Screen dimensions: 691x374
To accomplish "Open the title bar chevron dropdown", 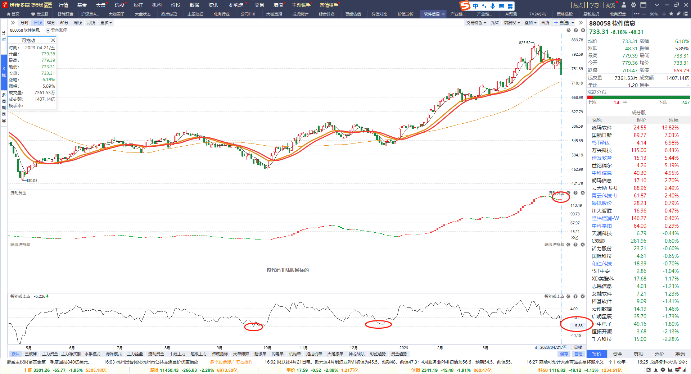I will [x=657, y=5].
